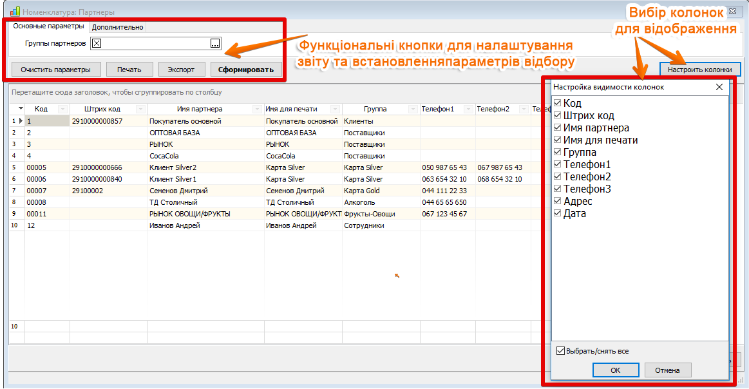749x389 pixels.
Task: Open filter dropdown of Телефон1 column
Action: [468, 109]
